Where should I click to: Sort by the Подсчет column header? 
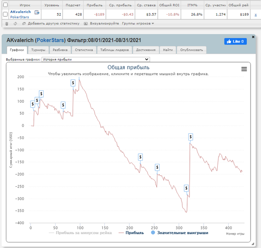coord(73,5)
